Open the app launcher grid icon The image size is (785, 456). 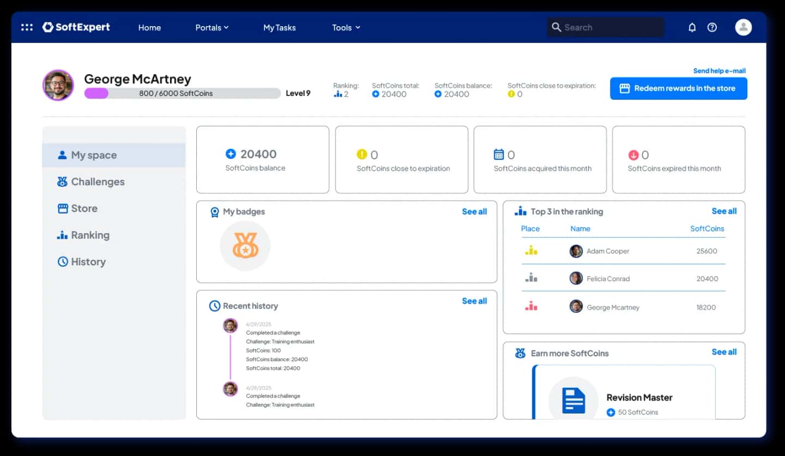pyautogui.click(x=27, y=27)
